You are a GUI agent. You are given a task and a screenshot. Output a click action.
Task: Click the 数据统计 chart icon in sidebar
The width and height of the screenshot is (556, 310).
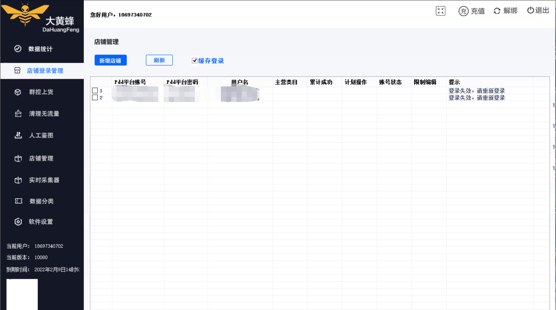click(18, 49)
